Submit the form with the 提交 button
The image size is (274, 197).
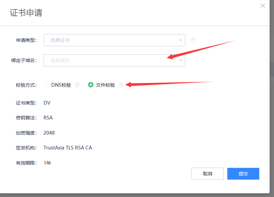tap(243, 174)
